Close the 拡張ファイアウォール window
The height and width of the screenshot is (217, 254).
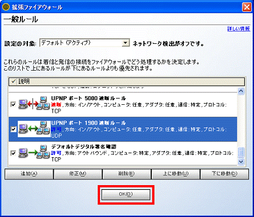(x=247, y=7)
